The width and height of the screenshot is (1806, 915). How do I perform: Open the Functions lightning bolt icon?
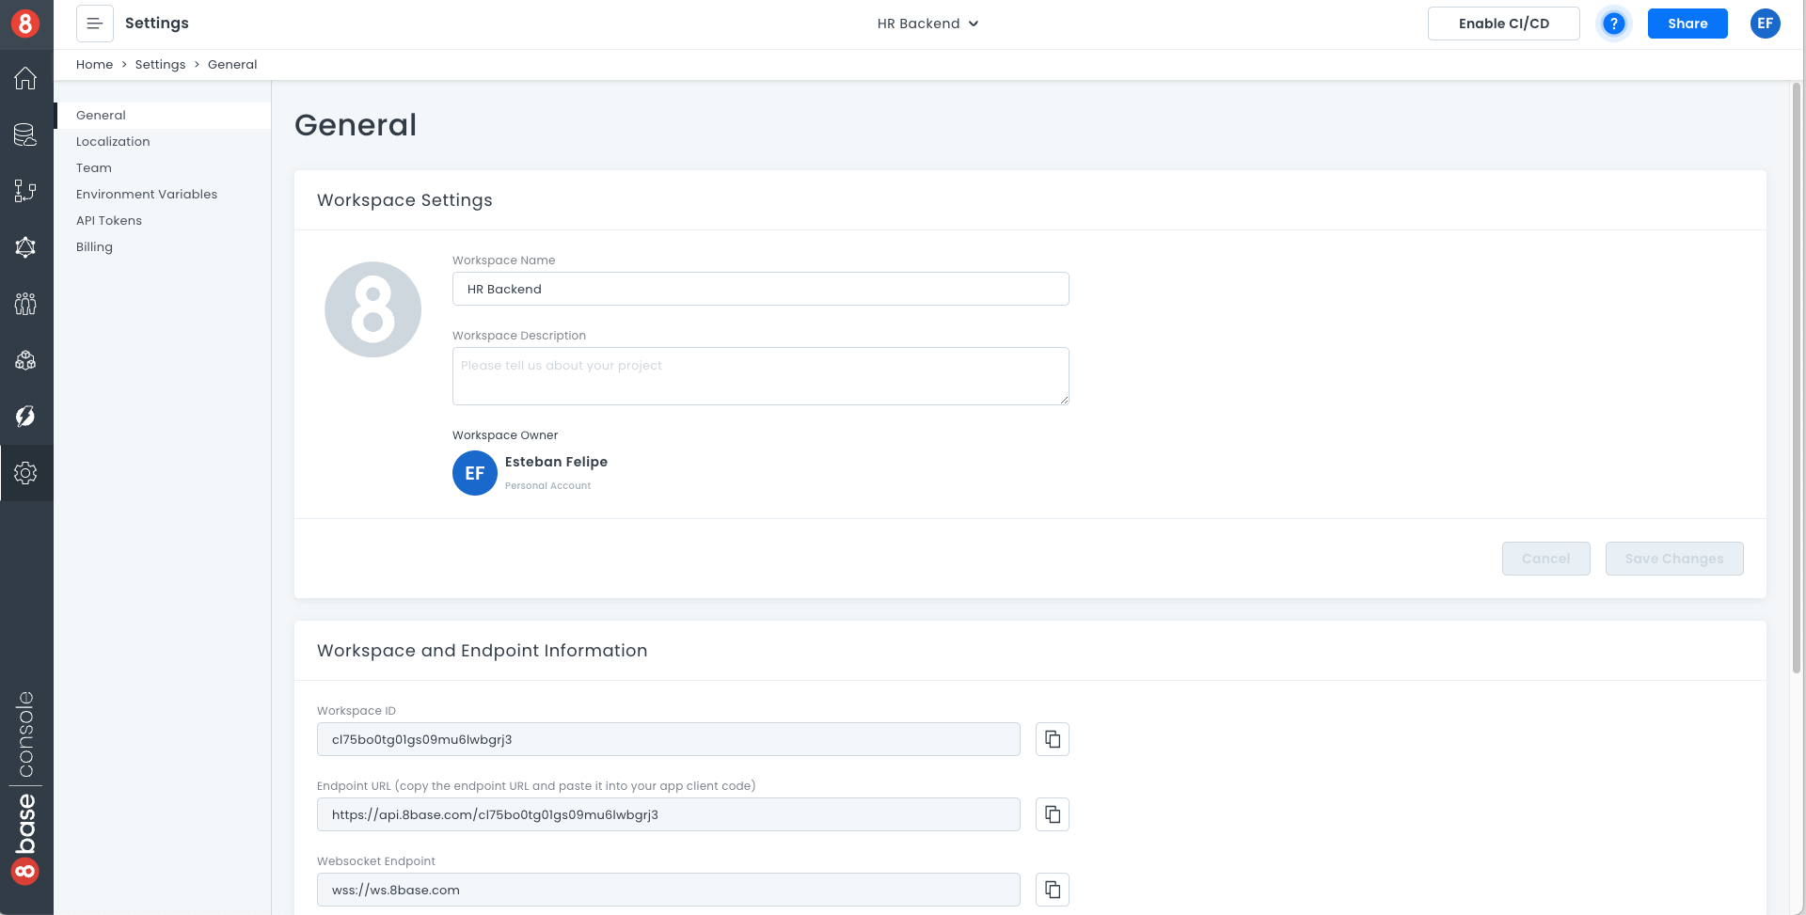(25, 417)
